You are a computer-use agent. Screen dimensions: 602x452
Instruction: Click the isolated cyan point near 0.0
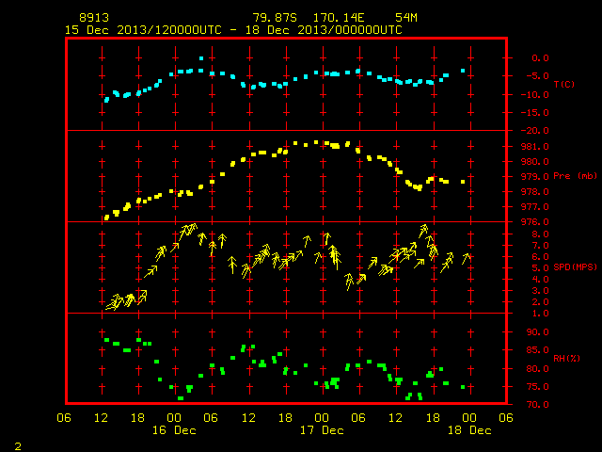201,58
